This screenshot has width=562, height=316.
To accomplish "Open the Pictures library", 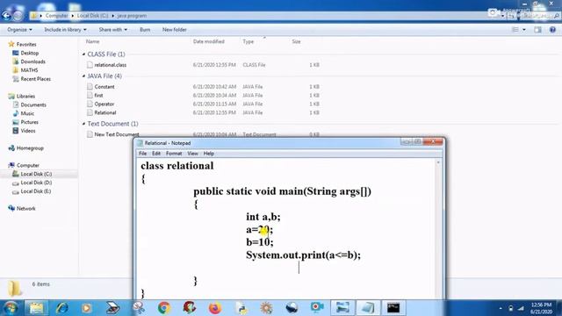I will 29,122.
